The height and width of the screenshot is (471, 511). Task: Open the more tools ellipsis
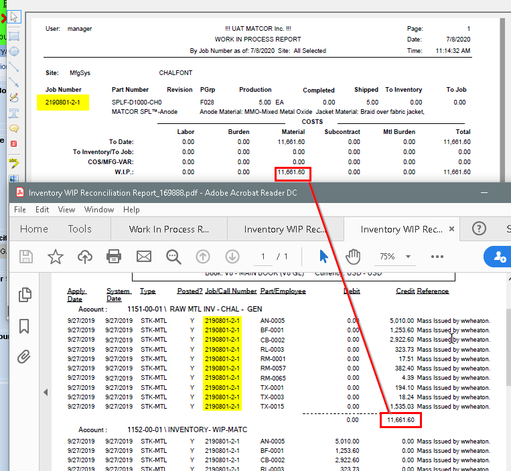tap(437, 257)
